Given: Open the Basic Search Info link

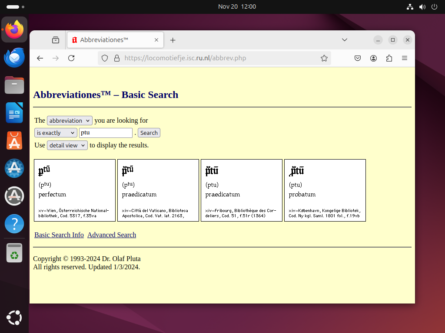Looking at the screenshot, I should click(59, 235).
